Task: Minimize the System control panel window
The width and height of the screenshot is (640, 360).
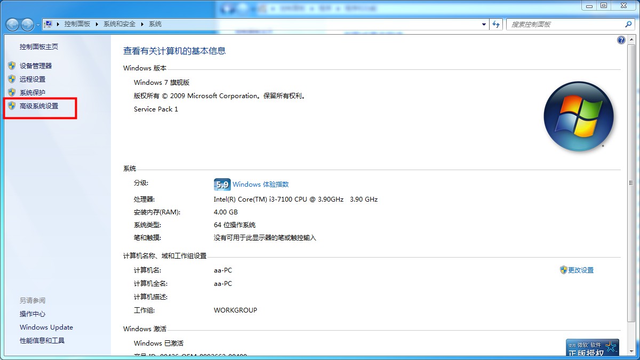Action: click(588, 5)
